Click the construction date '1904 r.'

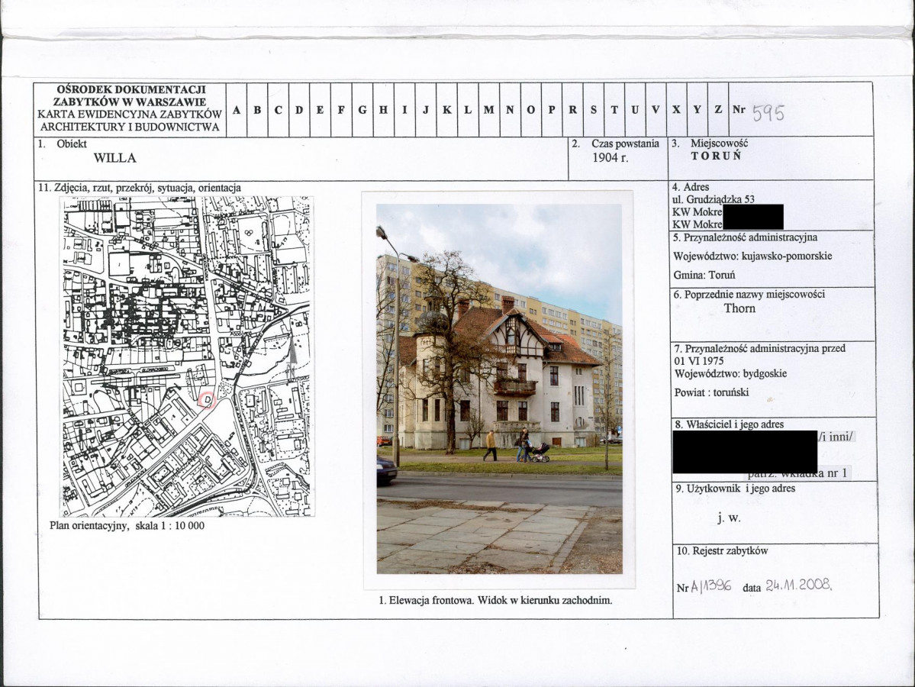click(611, 157)
